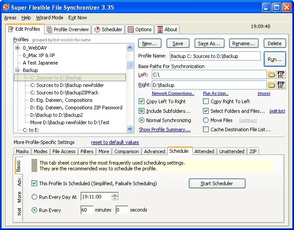
Task: Switch to the More settings tab
Action: tap(104, 151)
